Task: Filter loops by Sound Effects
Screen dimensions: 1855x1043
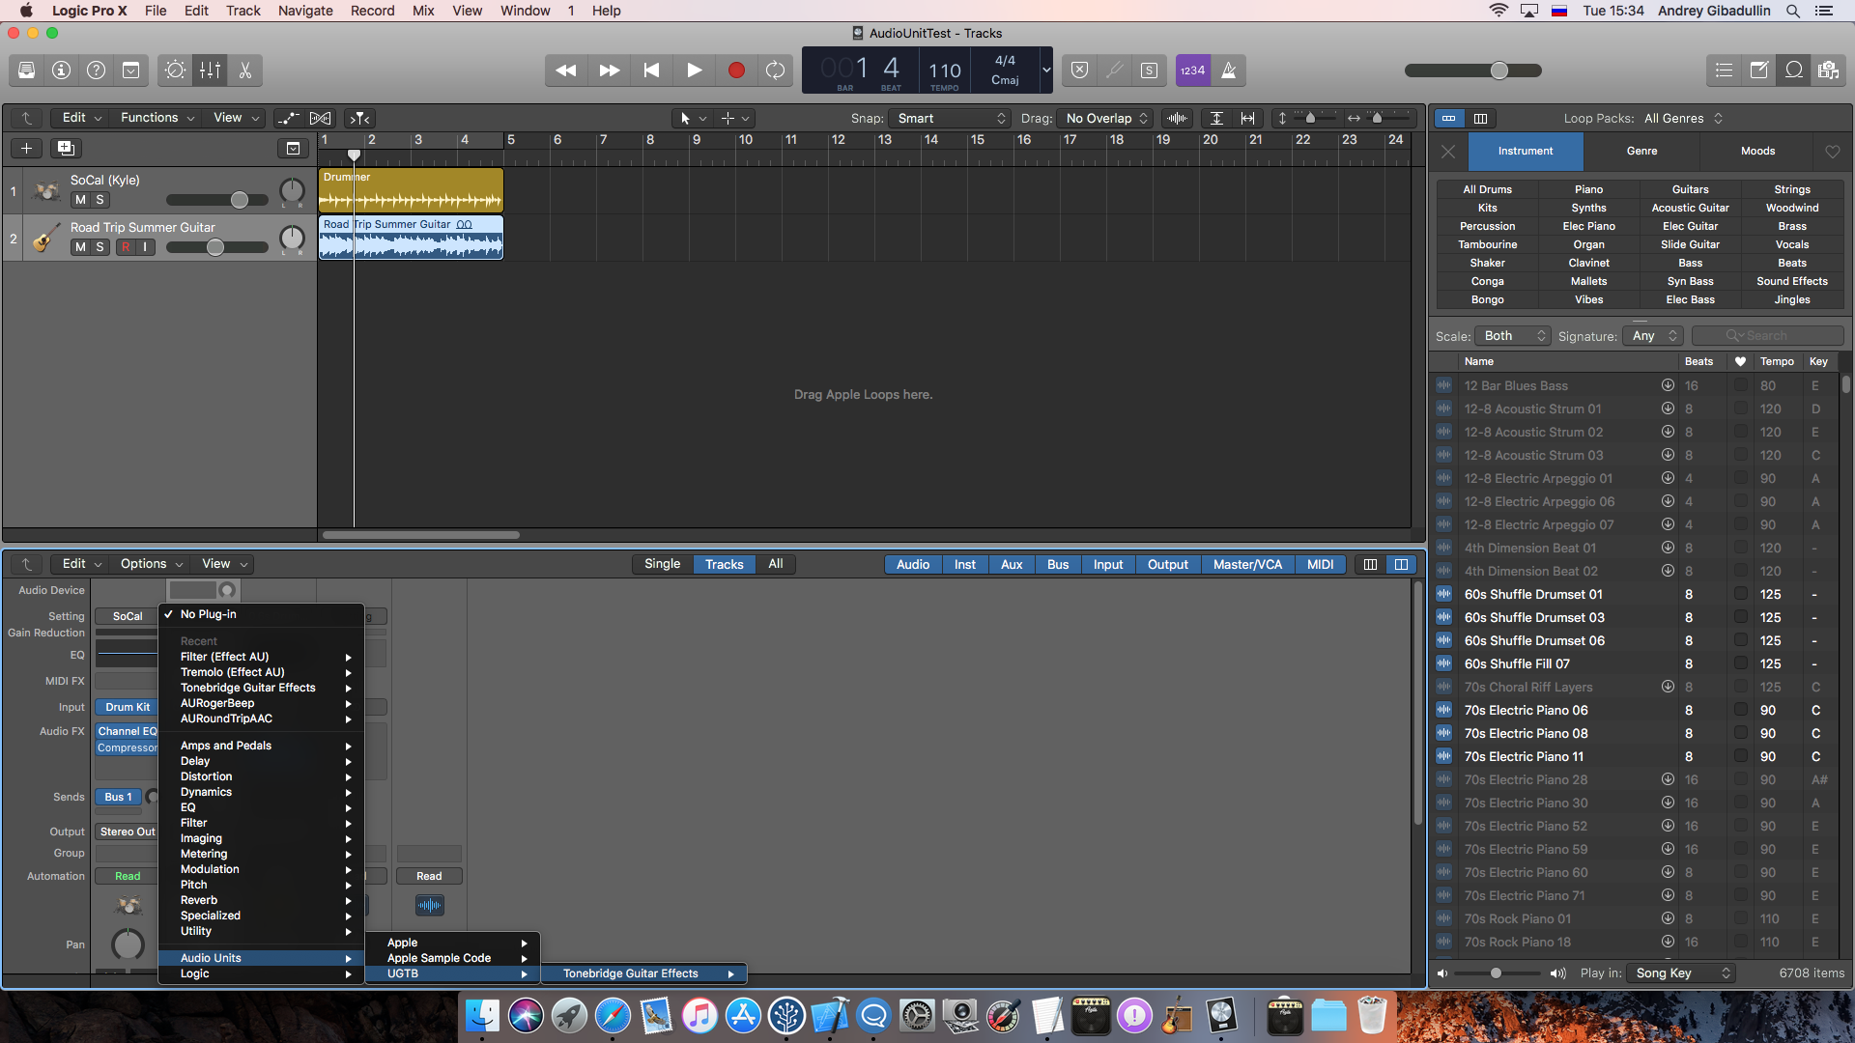Action: (x=1791, y=282)
